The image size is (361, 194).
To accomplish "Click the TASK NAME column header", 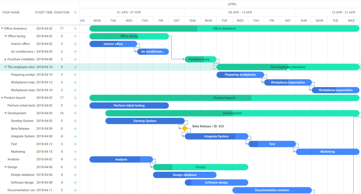I will (x=11, y=12).
